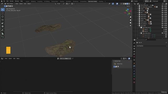Switch perspective/orthographic grid icon

(130, 26)
